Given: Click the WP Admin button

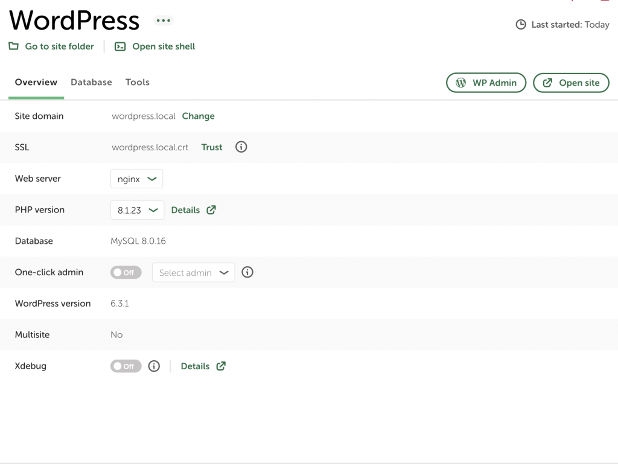Looking at the screenshot, I should tap(486, 83).
